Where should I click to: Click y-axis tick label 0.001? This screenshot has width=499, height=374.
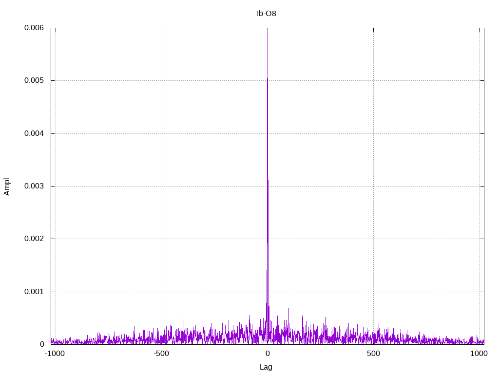tap(34, 292)
